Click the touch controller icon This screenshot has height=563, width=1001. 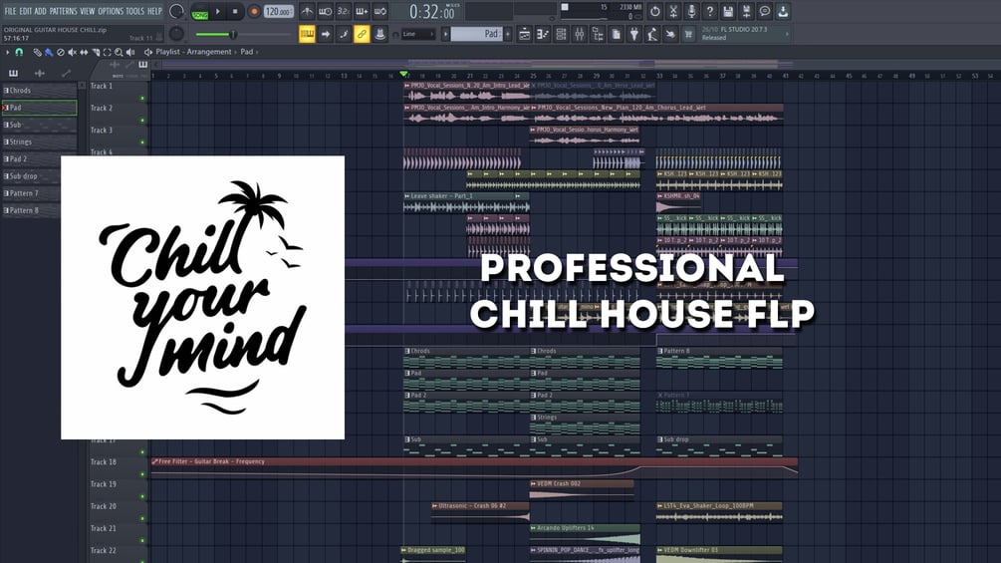coord(670,34)
